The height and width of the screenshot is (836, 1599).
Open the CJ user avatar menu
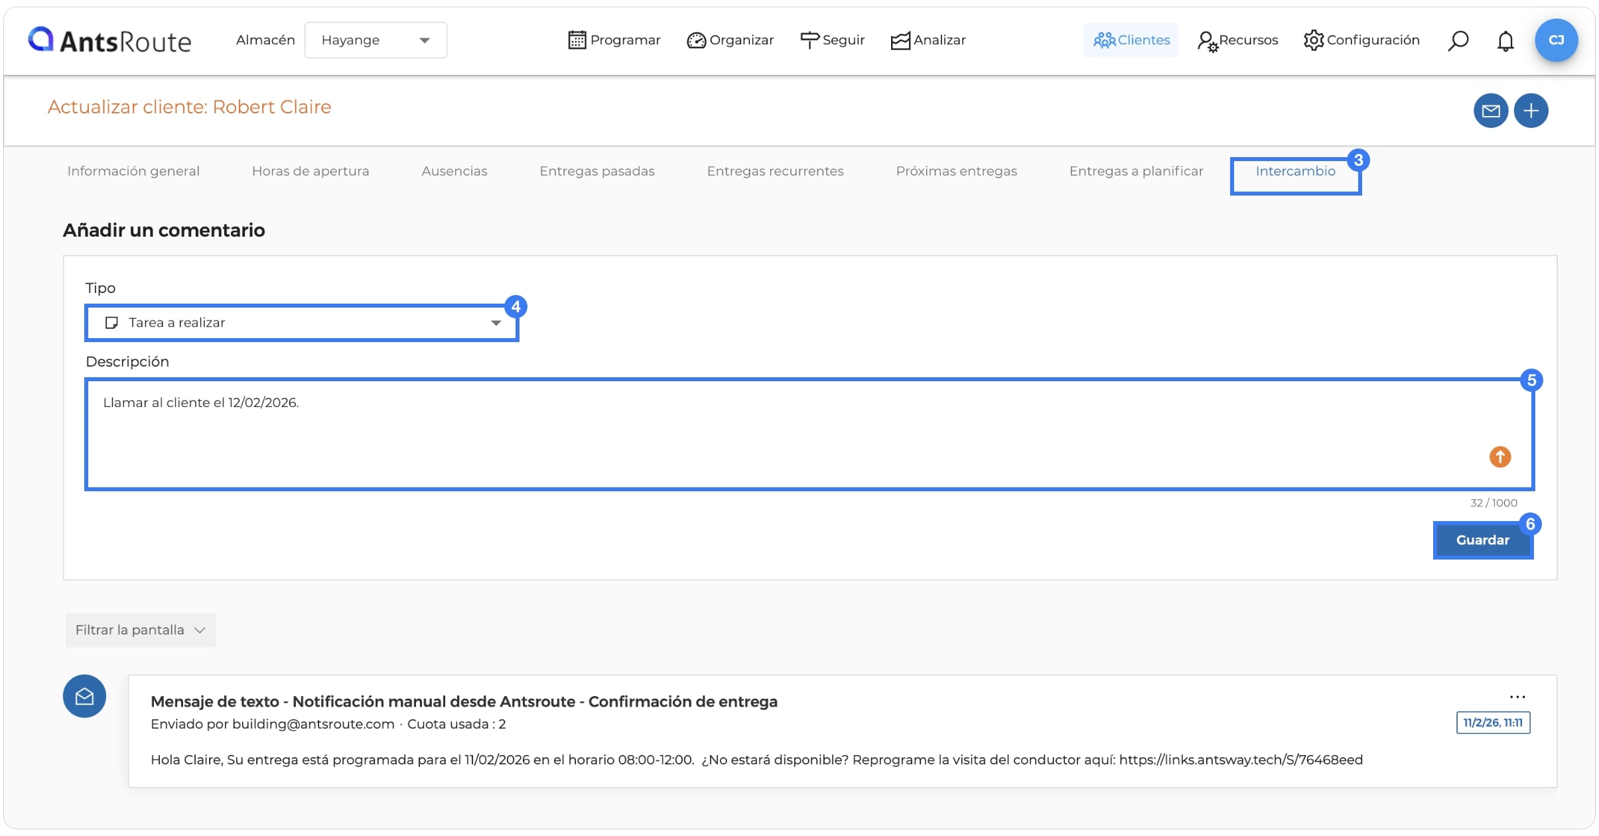[x=1556, y=40]
